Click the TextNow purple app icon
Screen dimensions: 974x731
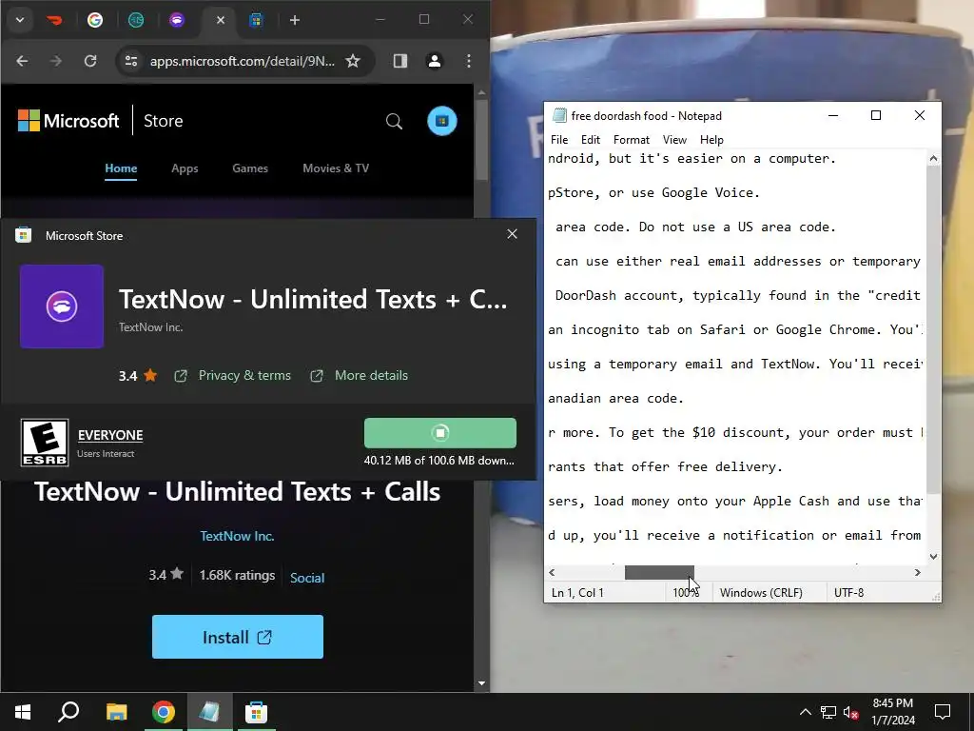pos(62,306)
